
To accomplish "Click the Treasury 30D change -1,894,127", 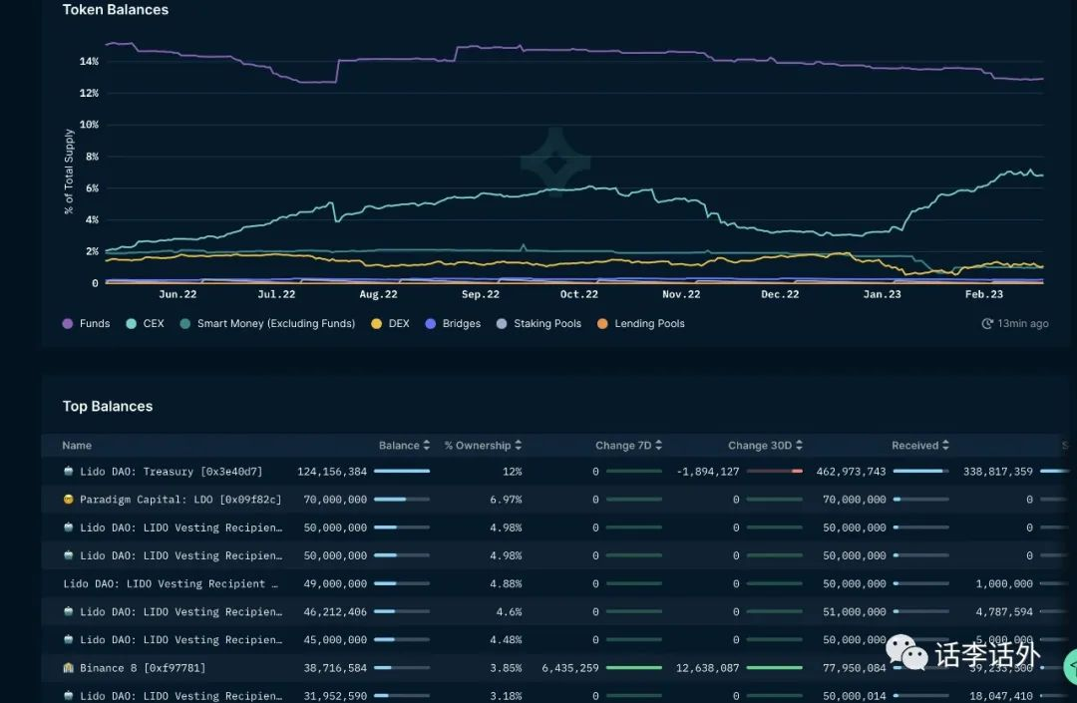I will pyautogui.click(x=708, y=472).
